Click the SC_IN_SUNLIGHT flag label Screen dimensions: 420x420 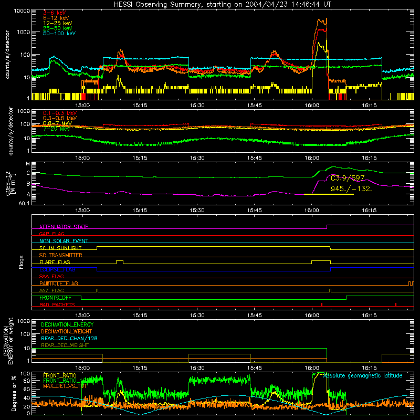(x=60, y=248)
